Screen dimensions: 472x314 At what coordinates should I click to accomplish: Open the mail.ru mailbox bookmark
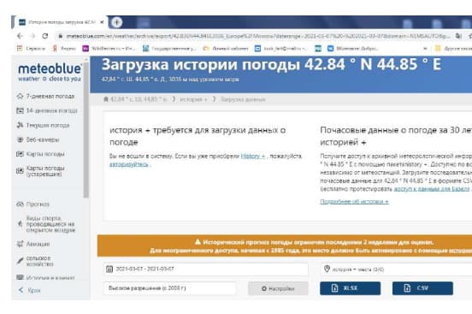tap(280, 48)
